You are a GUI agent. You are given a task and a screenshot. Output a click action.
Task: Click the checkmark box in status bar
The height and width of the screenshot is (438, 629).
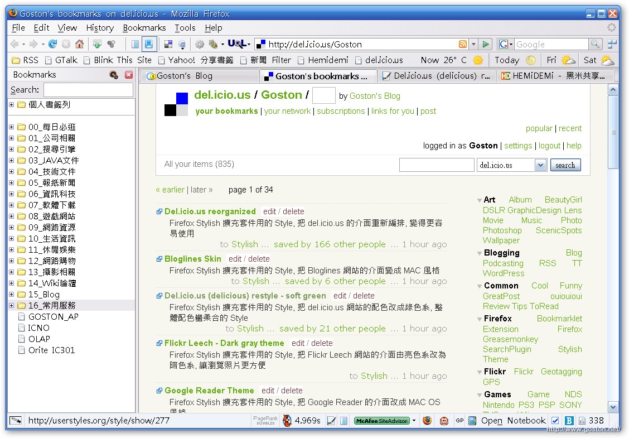pyautogui.click(x=555, y=420)
